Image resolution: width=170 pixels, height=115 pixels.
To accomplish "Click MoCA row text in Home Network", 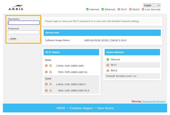I will coord(114,71).
